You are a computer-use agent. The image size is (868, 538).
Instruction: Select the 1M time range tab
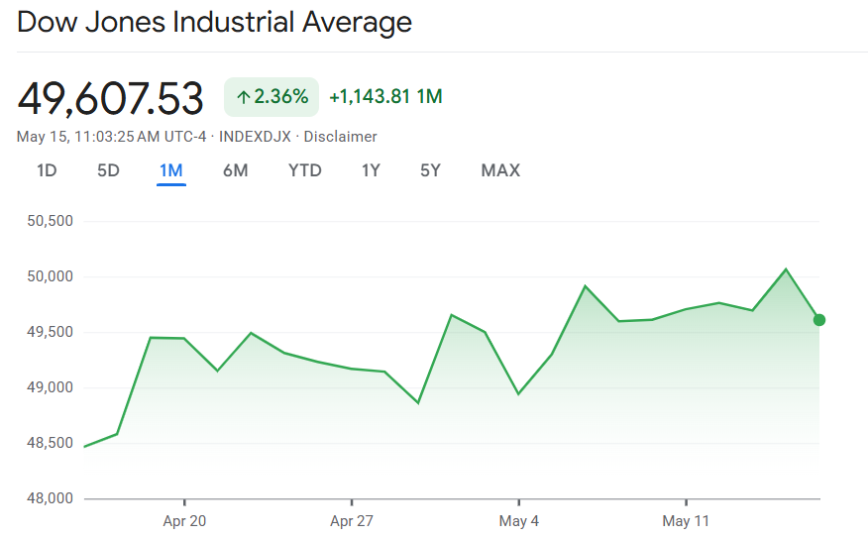pos(171,170)
